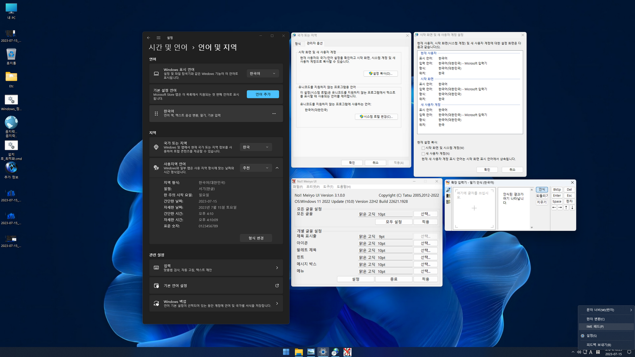
Task: Click Settings back arrow
Action: tap(148, 38)
